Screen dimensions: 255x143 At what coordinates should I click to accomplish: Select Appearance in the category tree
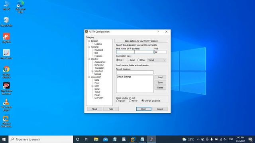point(100,62)
